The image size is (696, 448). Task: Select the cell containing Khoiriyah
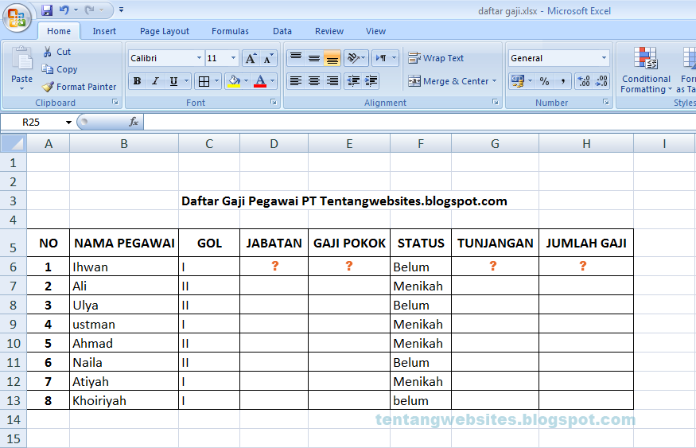[x=124, y=400]
